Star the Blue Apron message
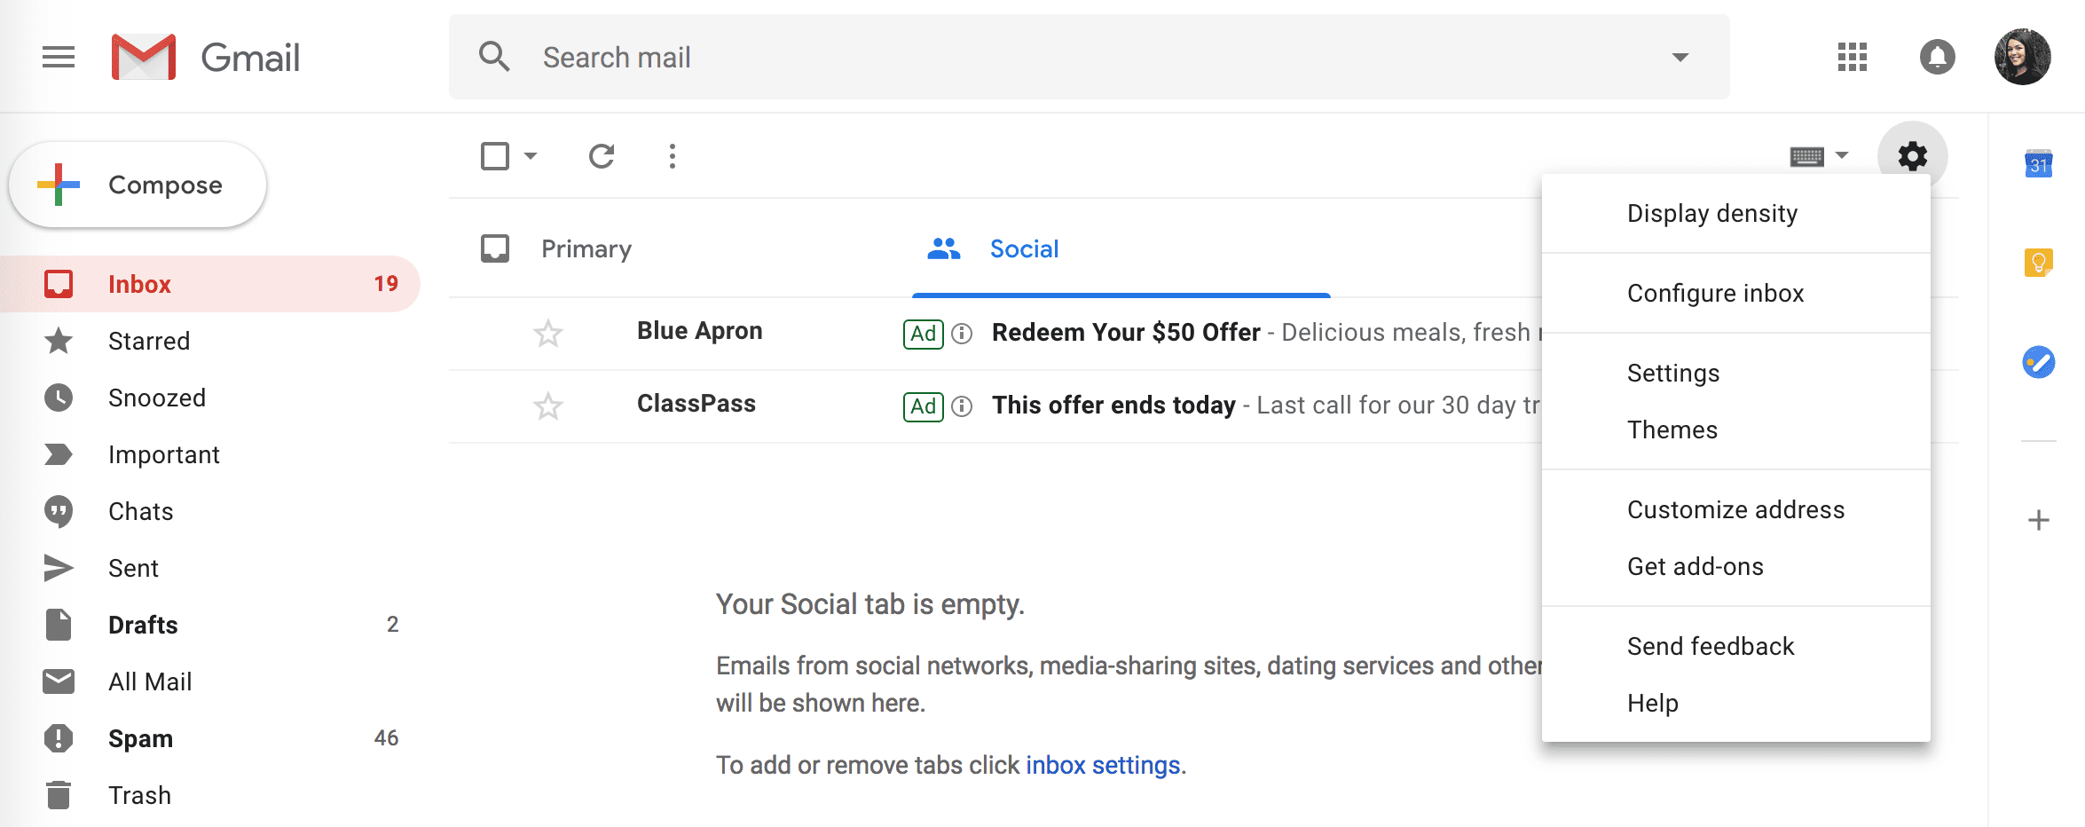2085x827 pixels. pyautogui.click(x=548, y=334)
